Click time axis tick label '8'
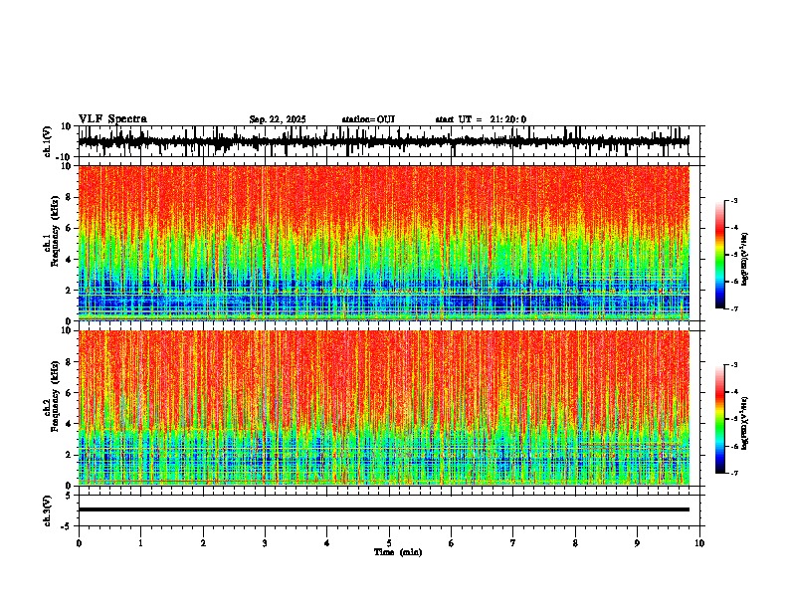 coord(575,543)
